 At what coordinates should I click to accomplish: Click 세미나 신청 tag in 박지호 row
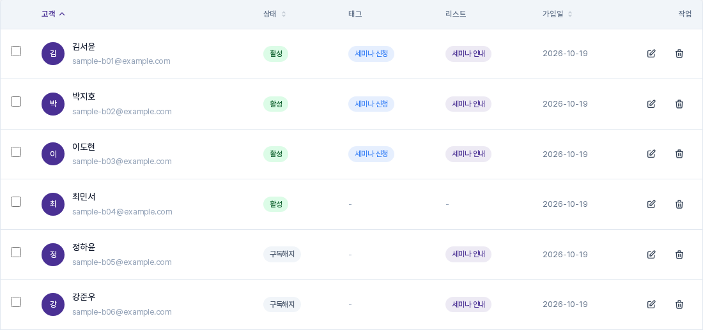(x=371, y=104)
